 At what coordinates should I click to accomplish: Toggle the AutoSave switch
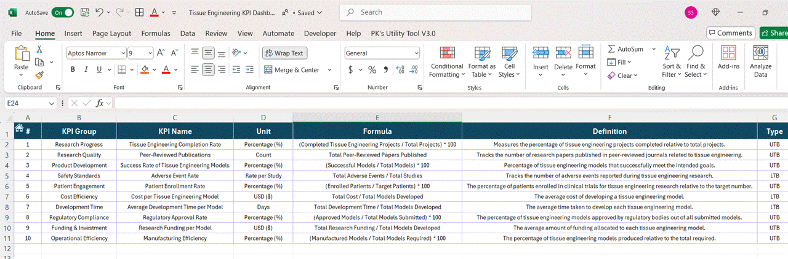(62, 12)
